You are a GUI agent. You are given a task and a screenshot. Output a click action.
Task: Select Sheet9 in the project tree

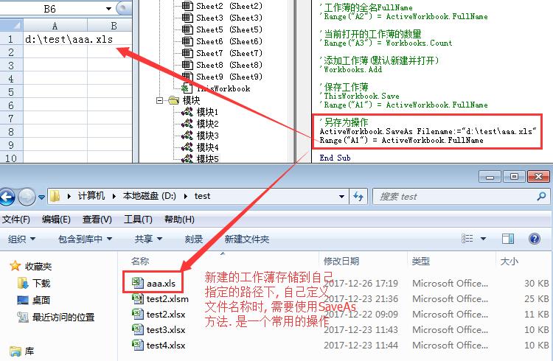[x=229, y=77]
